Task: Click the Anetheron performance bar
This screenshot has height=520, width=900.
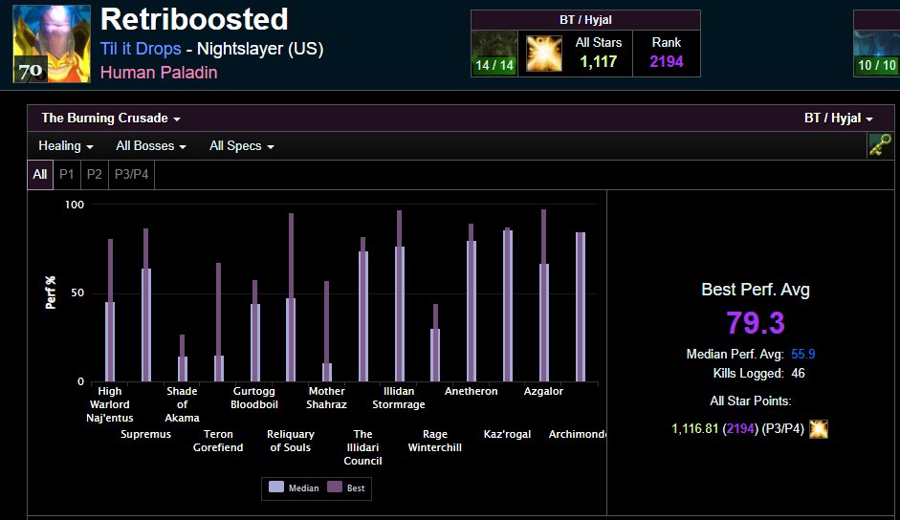Action: point(472,303)
